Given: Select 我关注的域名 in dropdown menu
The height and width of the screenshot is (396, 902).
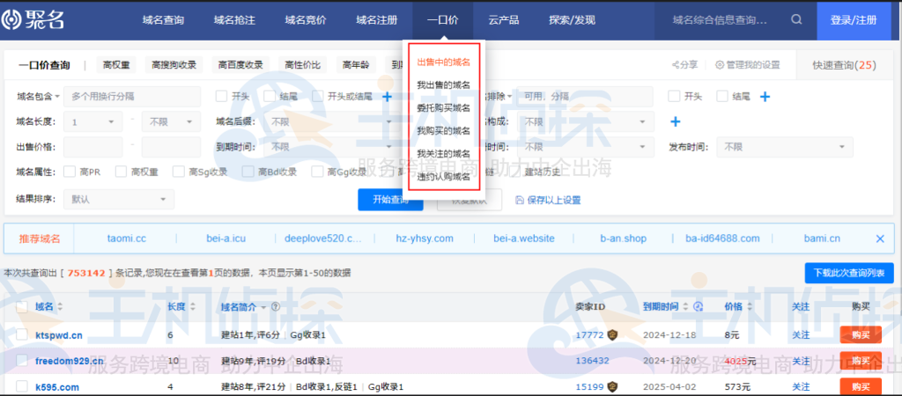Looking at the screenshot, I should point(444,154).
